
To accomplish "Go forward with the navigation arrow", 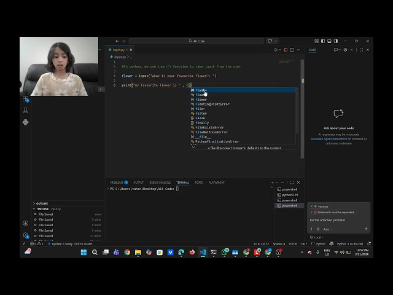I will (123, 41).
